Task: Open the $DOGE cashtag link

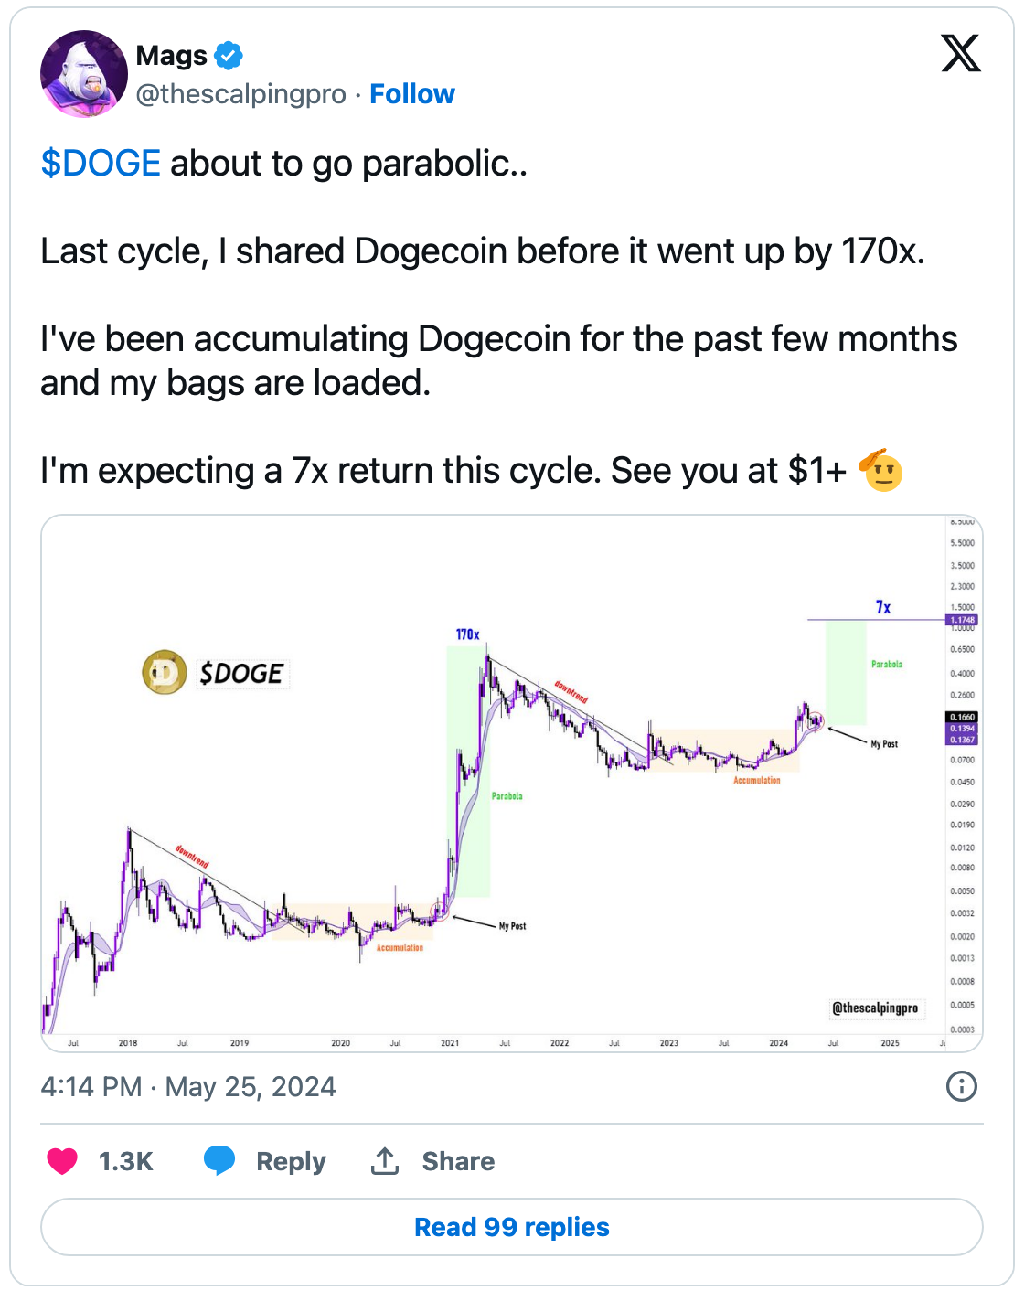Action: (x=101, y=164)
